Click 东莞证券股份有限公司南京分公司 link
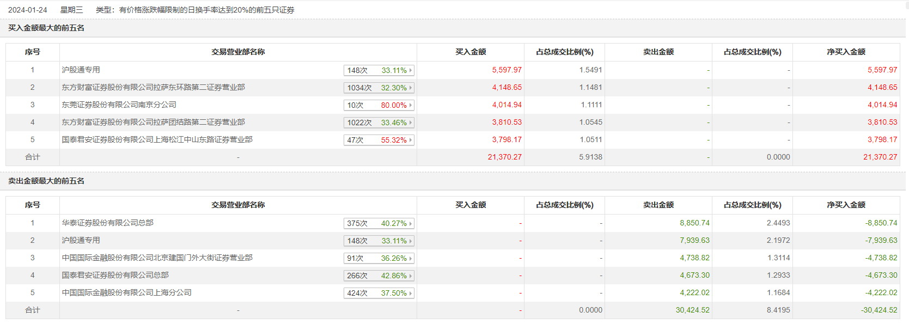This screenshot has height=324, width=909. (119, 105)
